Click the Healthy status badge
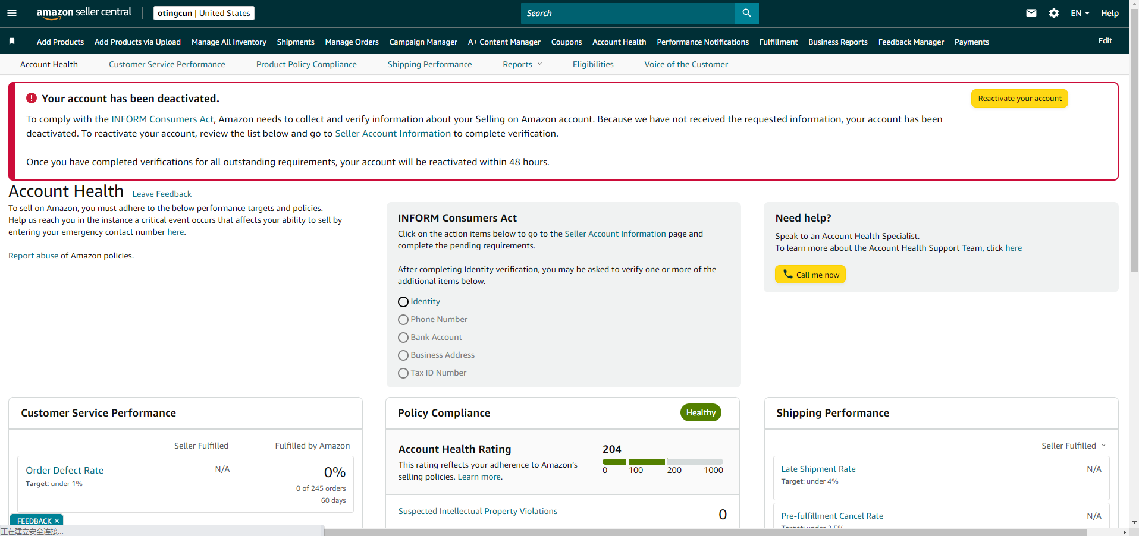 (x=701, y=412)
